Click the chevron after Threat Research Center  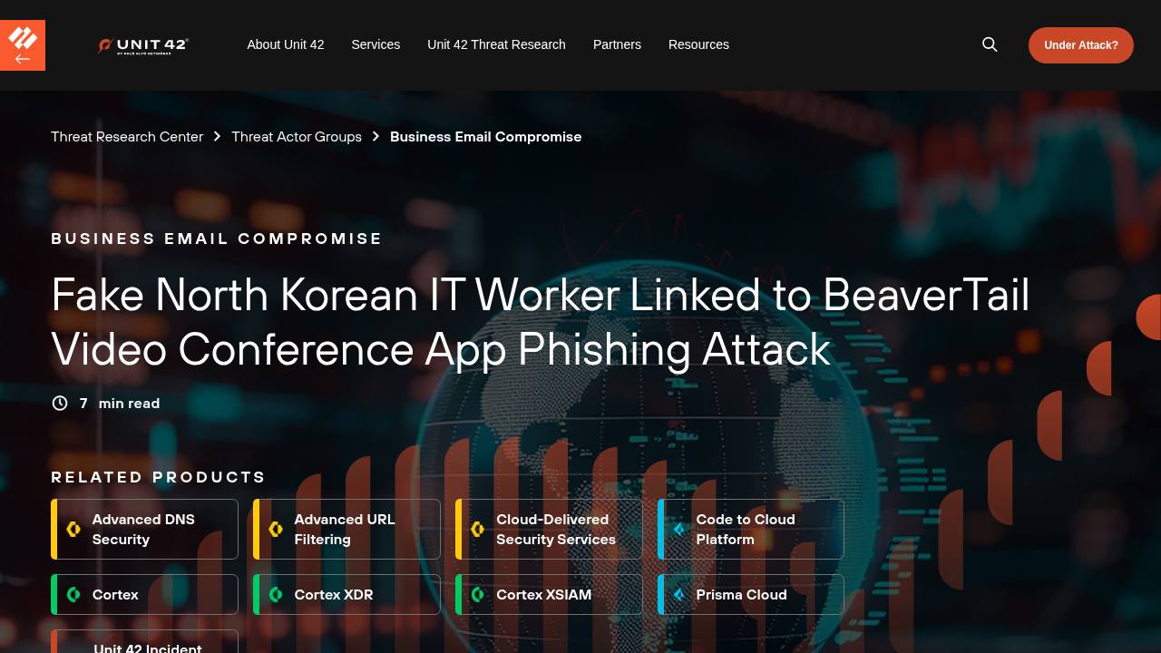click(217, 137)
